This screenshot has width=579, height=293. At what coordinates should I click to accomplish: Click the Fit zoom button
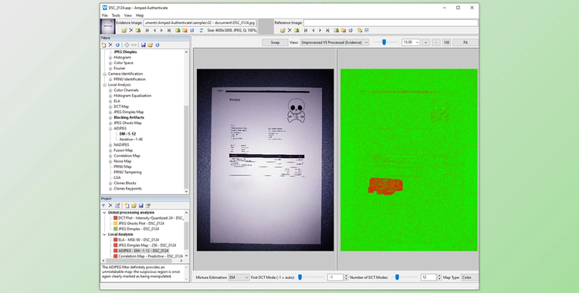[x=466, y=42]
